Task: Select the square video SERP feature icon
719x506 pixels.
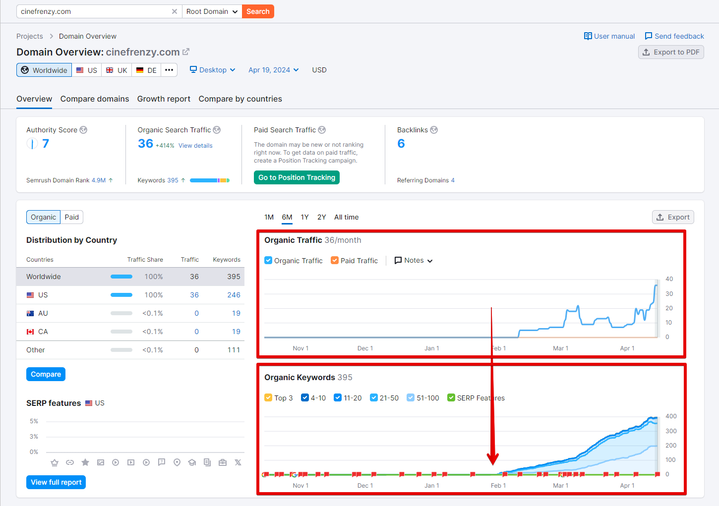Action: (x=131, y=462)
